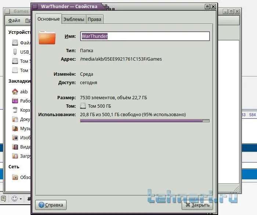This screenshot has width=257, height=215.
Task: Click the text 20,8 ГБ из 500,1 ГБ свободно
Action: point(111,114)
